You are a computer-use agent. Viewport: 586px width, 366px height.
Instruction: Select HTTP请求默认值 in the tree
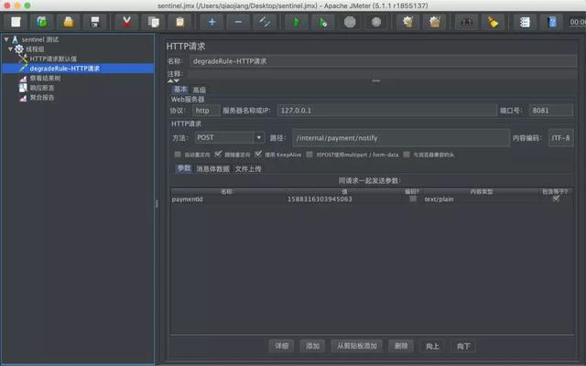(53, 59)
